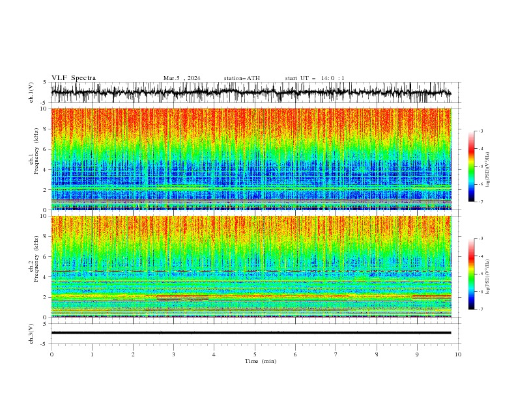Click the "-7" label on ch.2 color bar
Screen dimensions: 516x398
pos(480,310)
